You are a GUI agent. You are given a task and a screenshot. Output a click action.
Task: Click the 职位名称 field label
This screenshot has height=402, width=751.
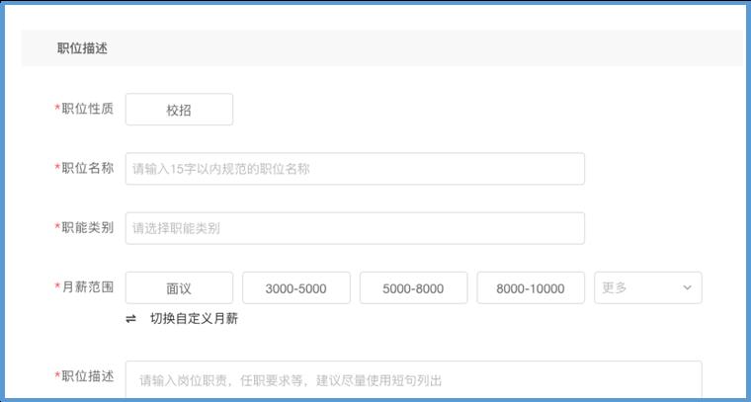(88, 168)
